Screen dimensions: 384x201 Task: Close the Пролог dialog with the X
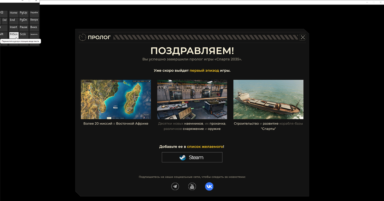coord(303,37)
